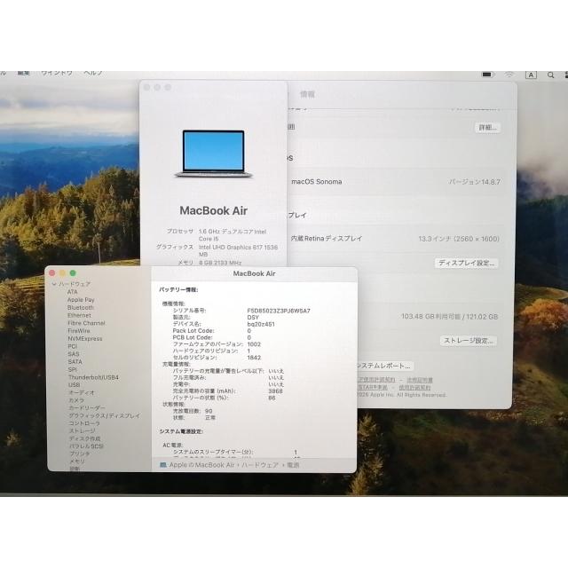Select オーディオ in the sidebar
The height and width of the screenshot is (568, 568).
82,392
